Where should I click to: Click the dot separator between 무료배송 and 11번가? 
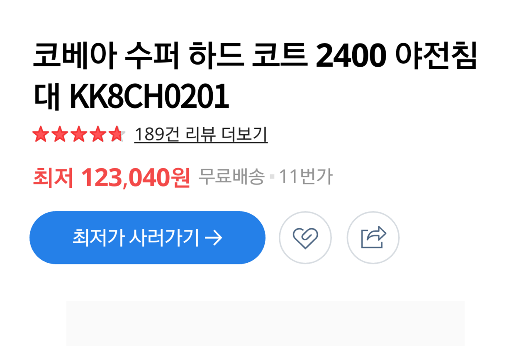click(272, 177)
